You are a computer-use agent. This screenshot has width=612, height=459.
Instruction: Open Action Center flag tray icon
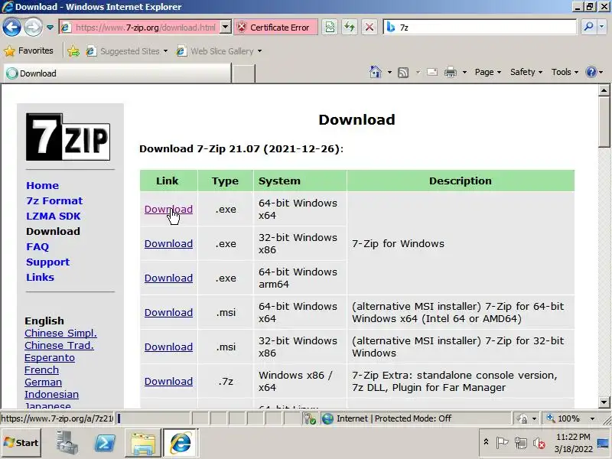[x=502, y=443]
